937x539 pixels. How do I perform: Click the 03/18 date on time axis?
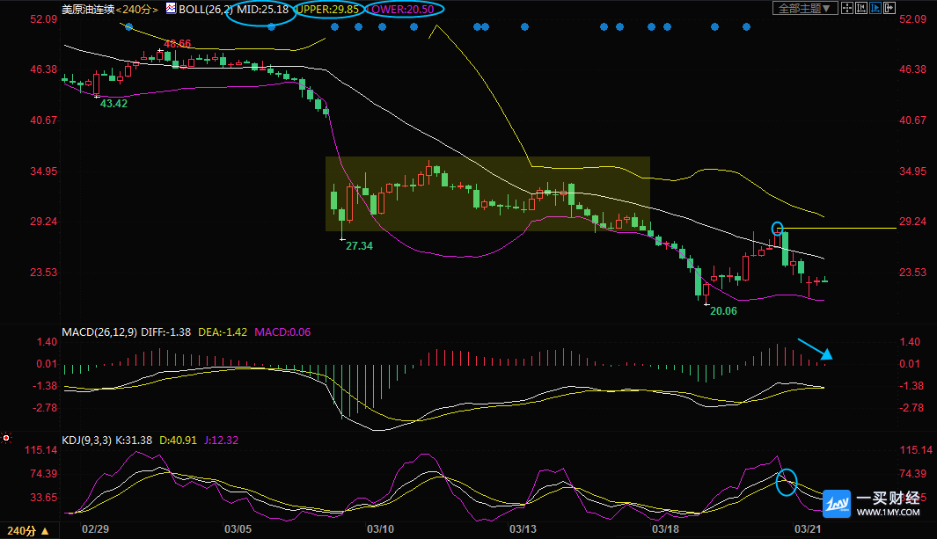coord(665,528)
